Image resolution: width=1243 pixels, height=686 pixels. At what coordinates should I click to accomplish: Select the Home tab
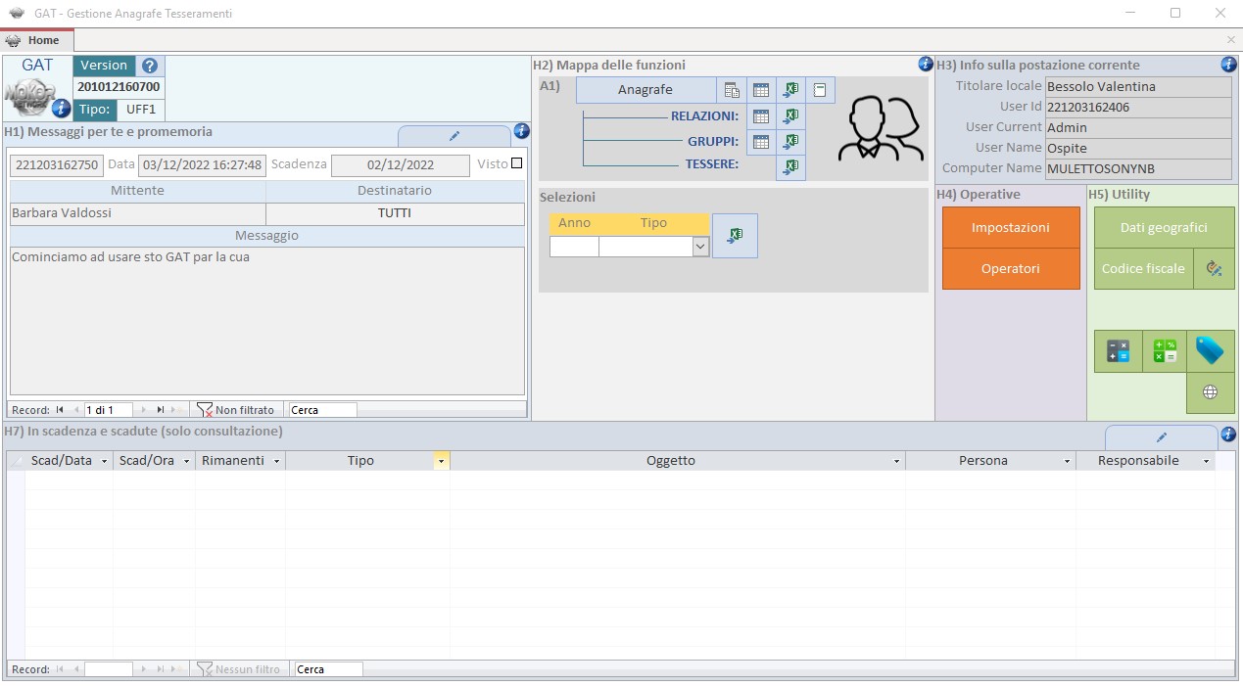[37, 41]
